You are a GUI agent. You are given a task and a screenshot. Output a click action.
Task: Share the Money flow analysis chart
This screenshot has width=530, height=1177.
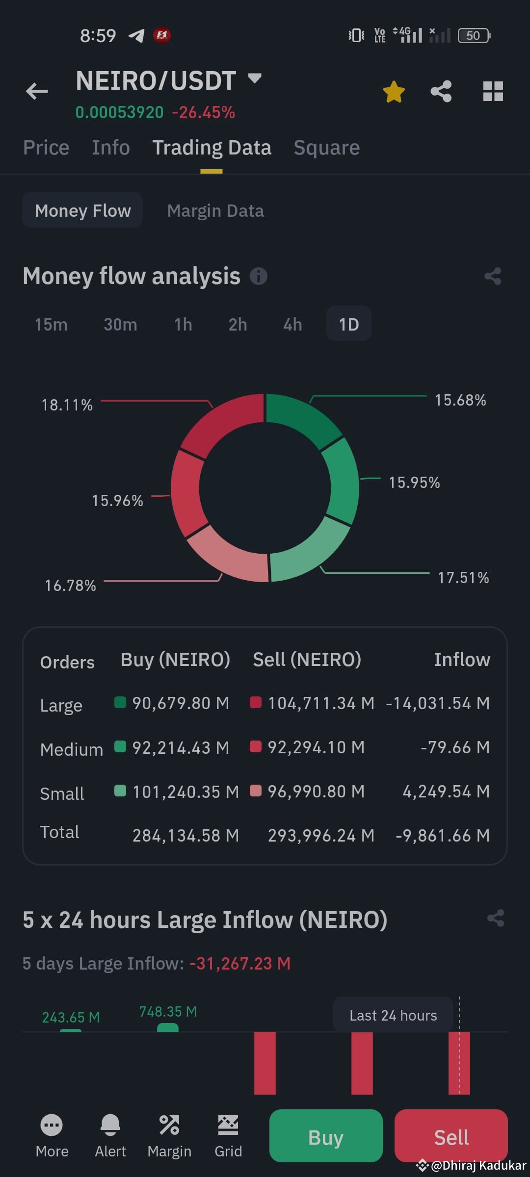pyautogui.click(x=493, y=276)
